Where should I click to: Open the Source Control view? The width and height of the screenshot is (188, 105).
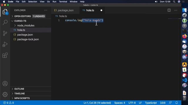(x=5, y=33)
